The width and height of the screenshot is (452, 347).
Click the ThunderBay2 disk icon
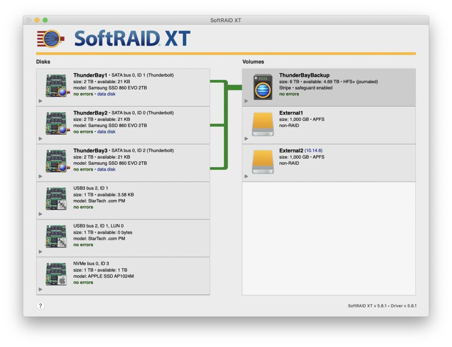(x=56, y=122)
